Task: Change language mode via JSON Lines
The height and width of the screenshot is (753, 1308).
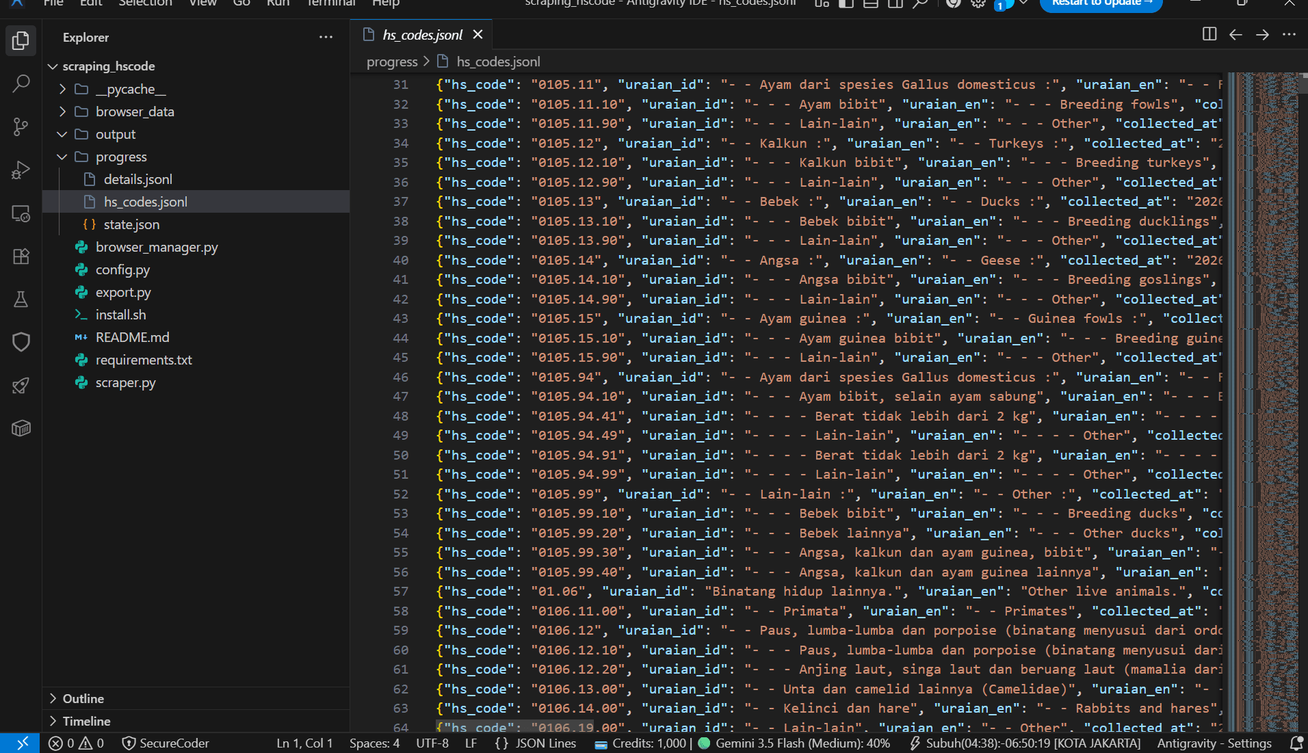Action: pos(545,743)
